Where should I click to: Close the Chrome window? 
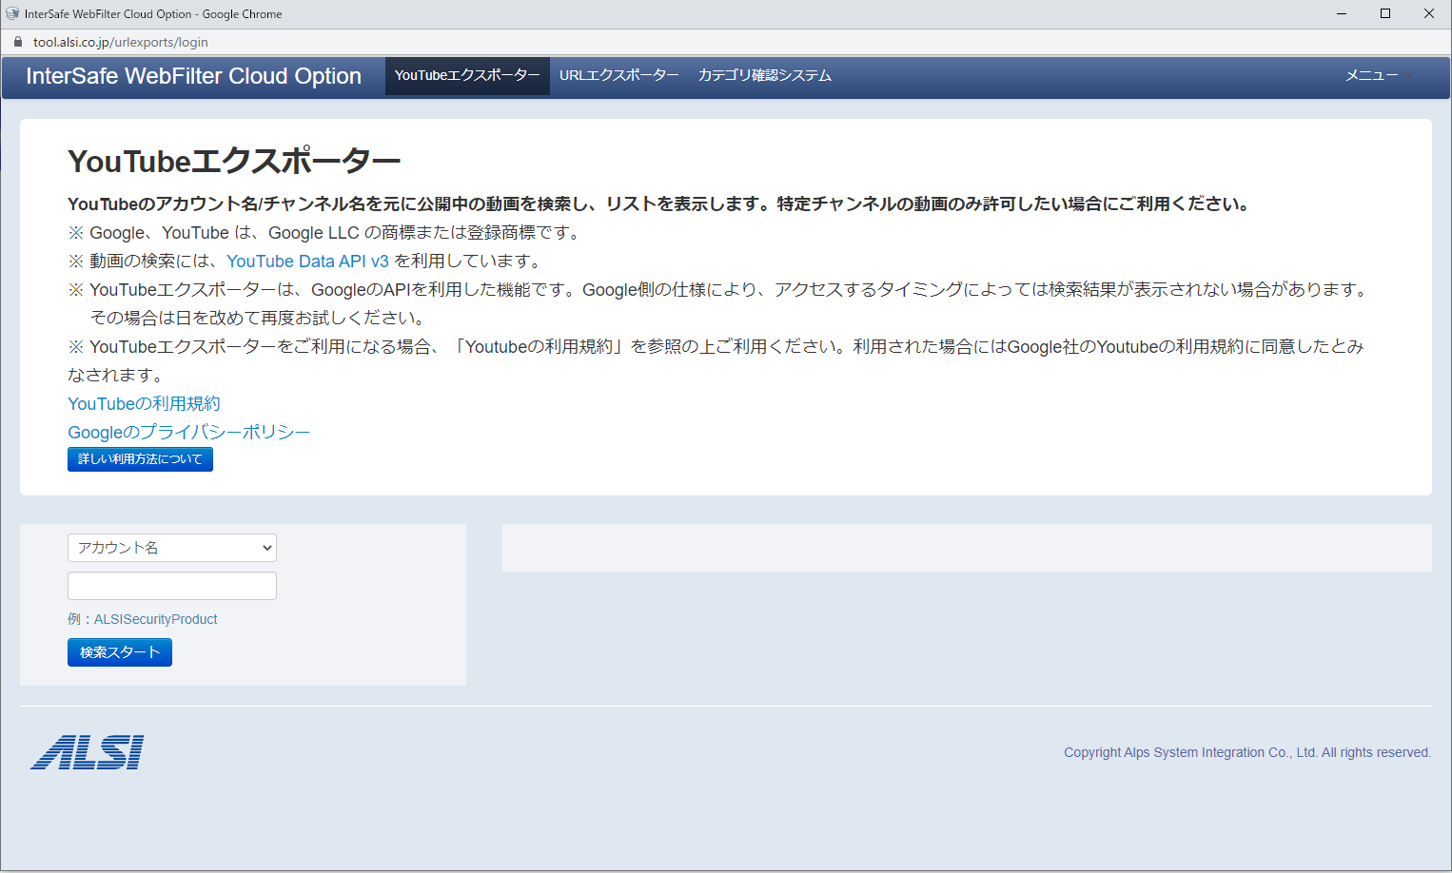click(x=1429, y=13)
